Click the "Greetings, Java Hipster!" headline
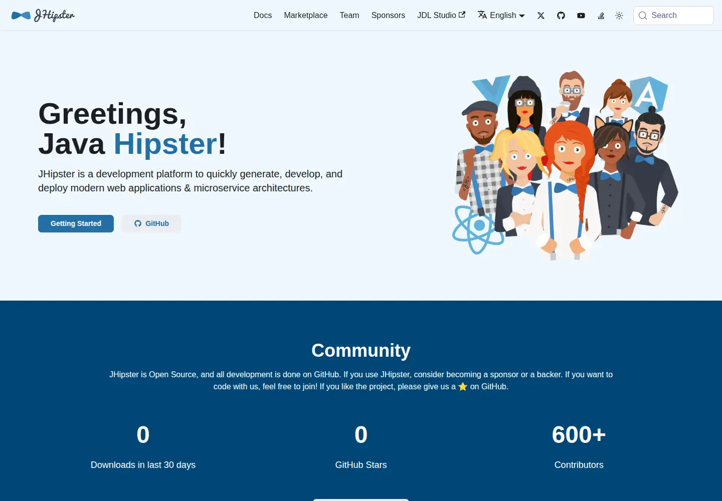 click(x=132, y=129)
